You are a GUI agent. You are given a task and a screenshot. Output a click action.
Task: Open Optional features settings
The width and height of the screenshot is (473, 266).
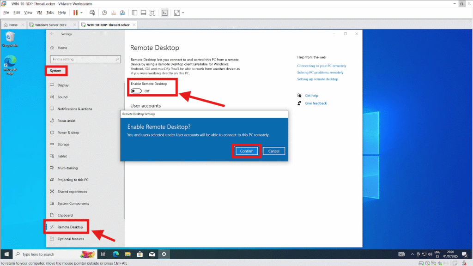coord(71,239)
